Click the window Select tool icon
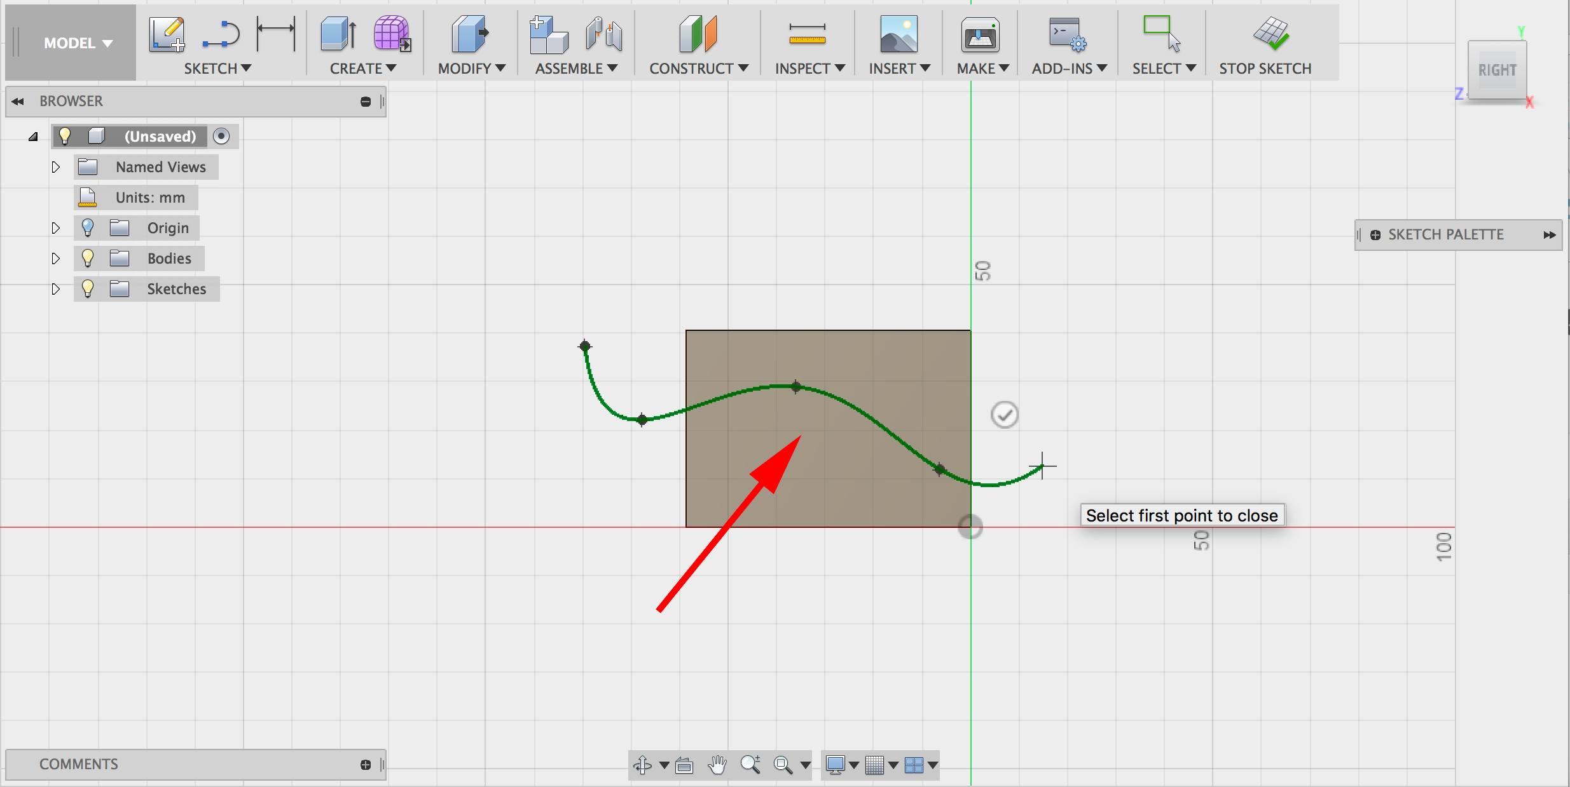Screen dimensions: 1570x787 1162,34
